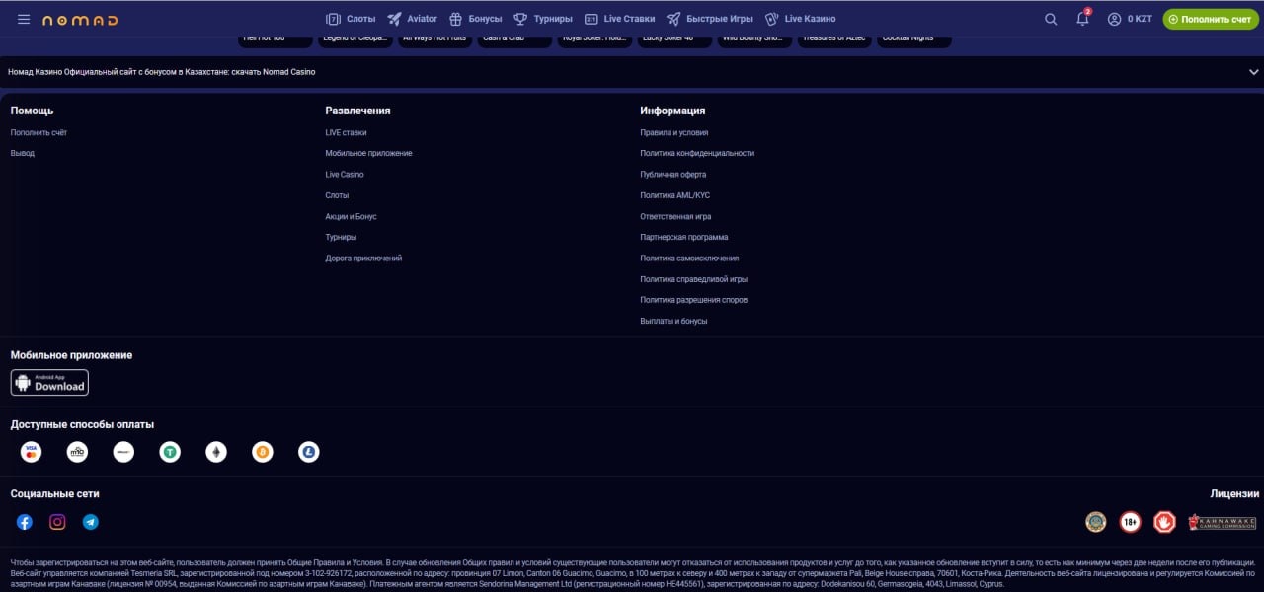Select the Ethereum payment icon
Screen dimensions: 1264x592
216,452
